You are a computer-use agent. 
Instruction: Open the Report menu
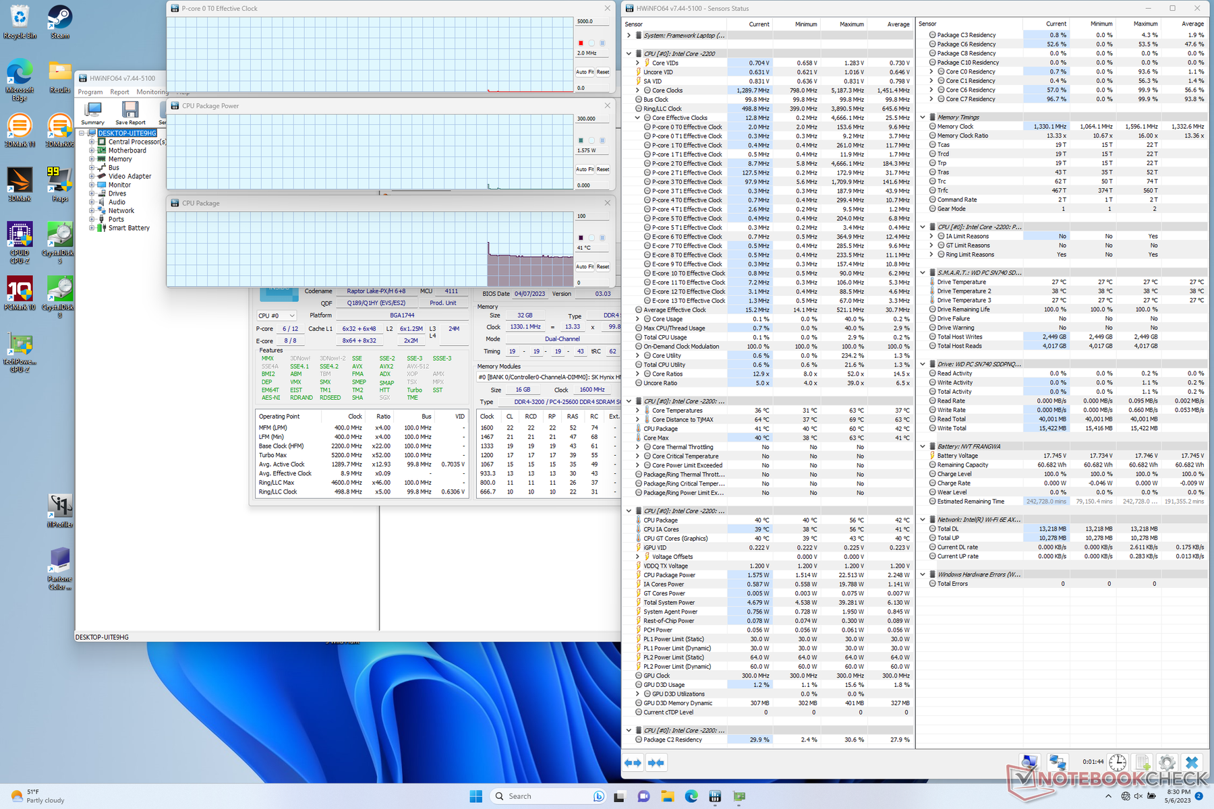point(119,92)
